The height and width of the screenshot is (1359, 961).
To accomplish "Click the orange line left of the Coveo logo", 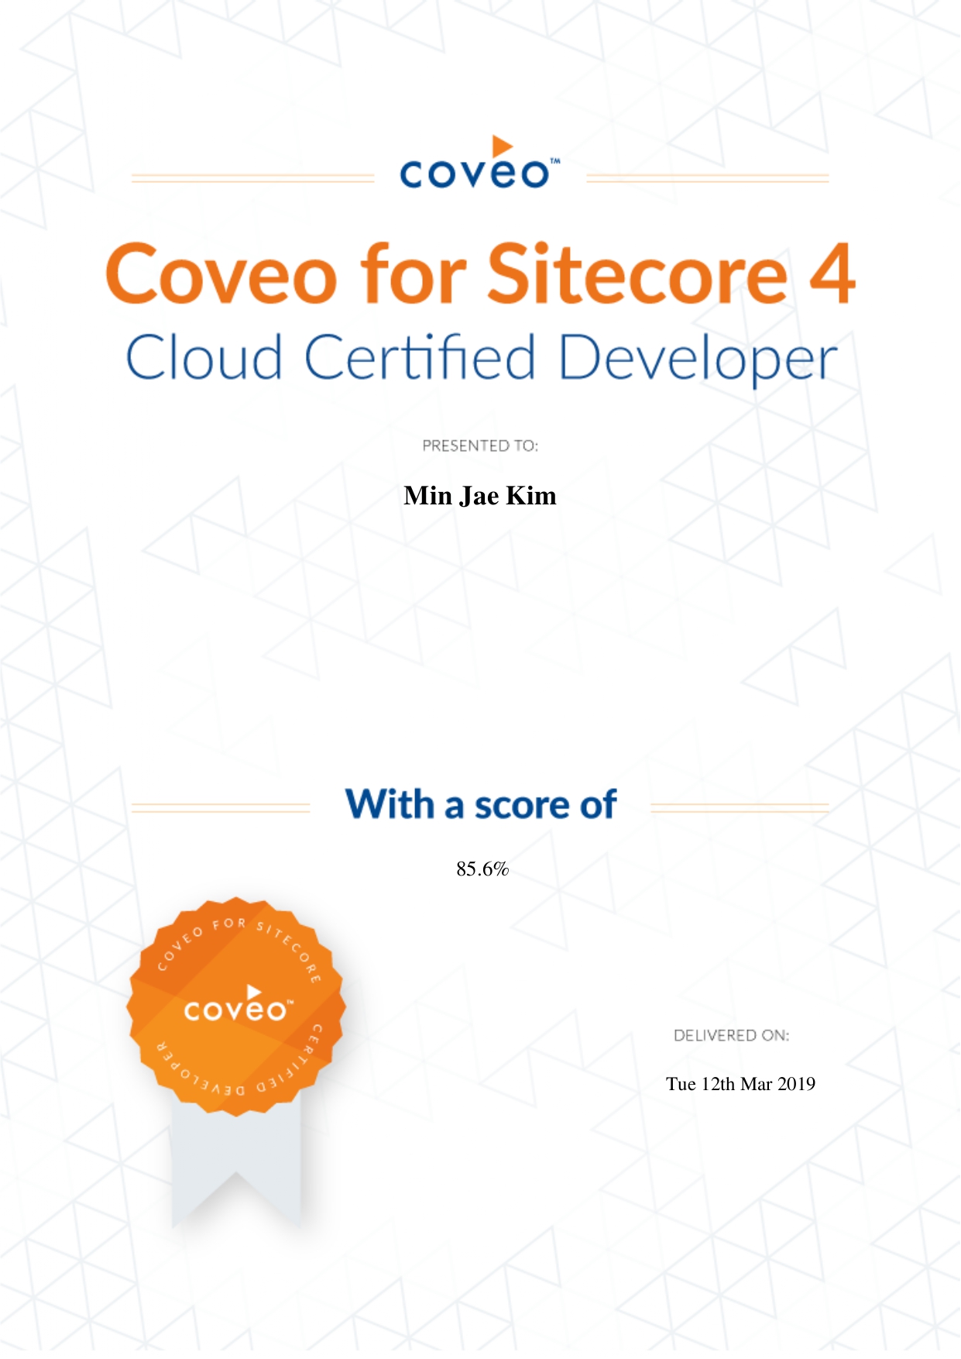I will click(252, 178).
